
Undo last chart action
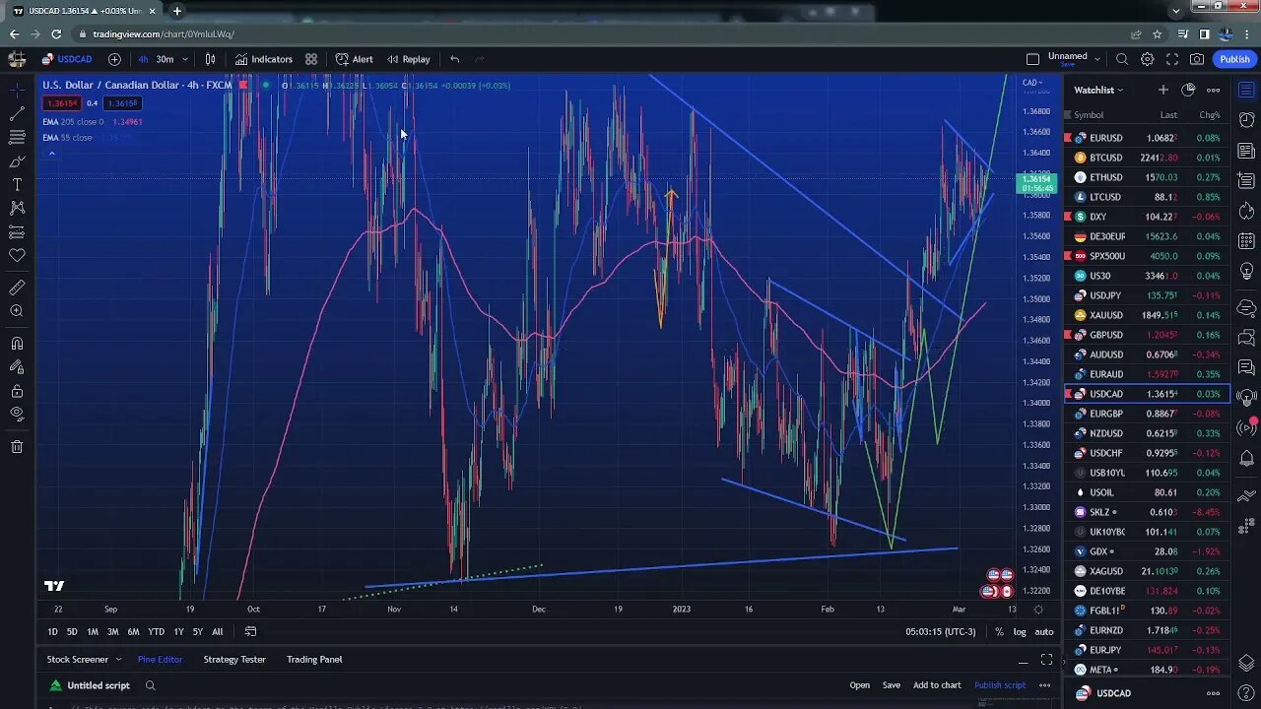coord(454,59)
